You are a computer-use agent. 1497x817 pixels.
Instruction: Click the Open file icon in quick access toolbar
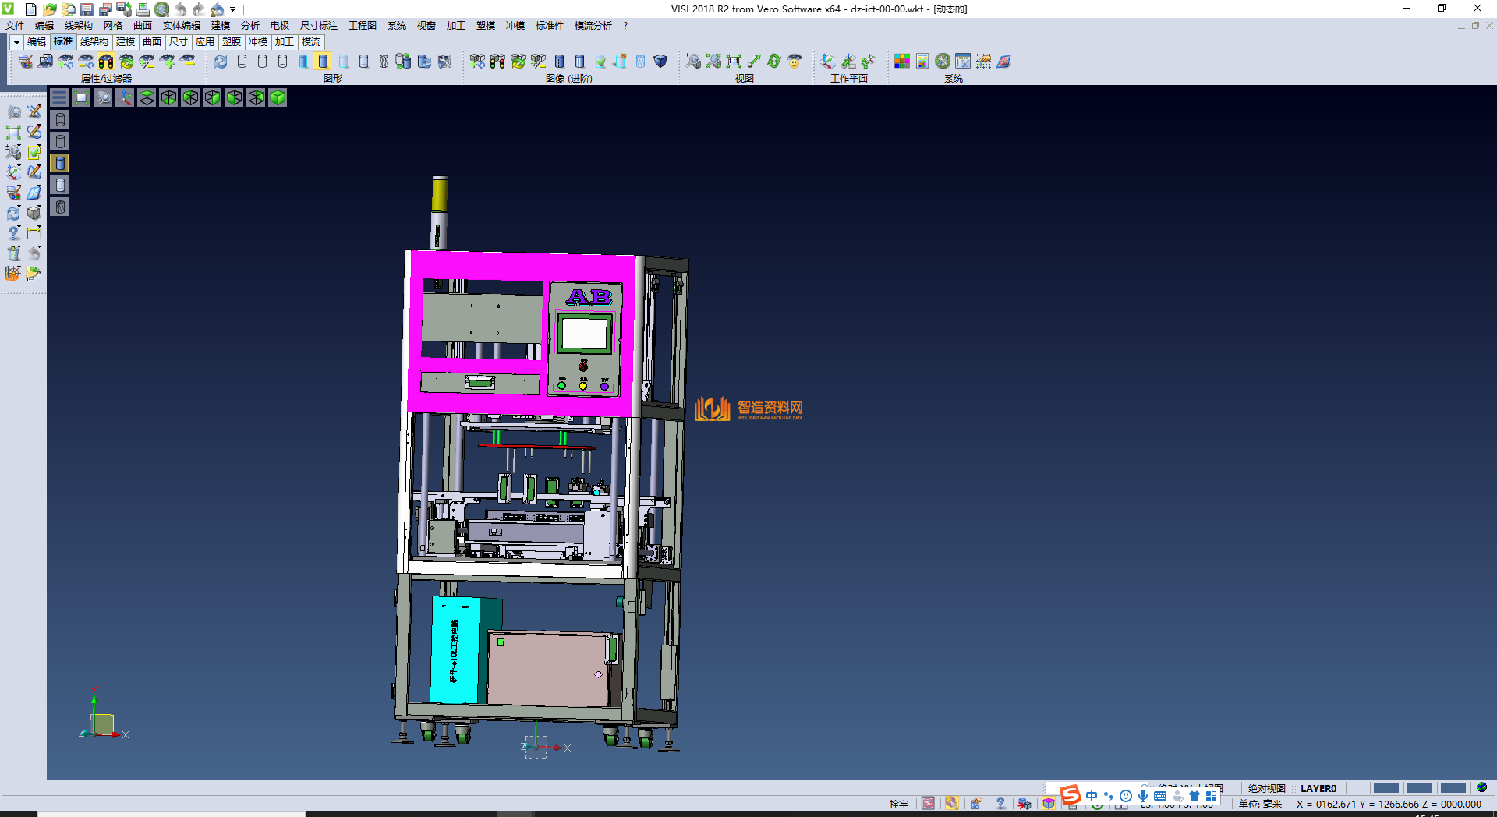(x=49, y=9)
